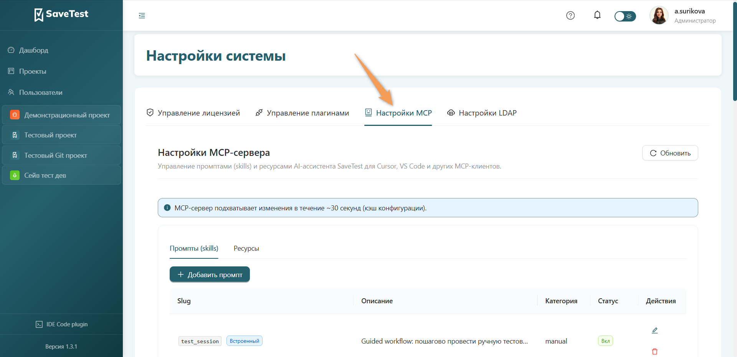The image size is (737, 357).
Task: Switch to Управление лицензией tab
Action: coord(193,113)
